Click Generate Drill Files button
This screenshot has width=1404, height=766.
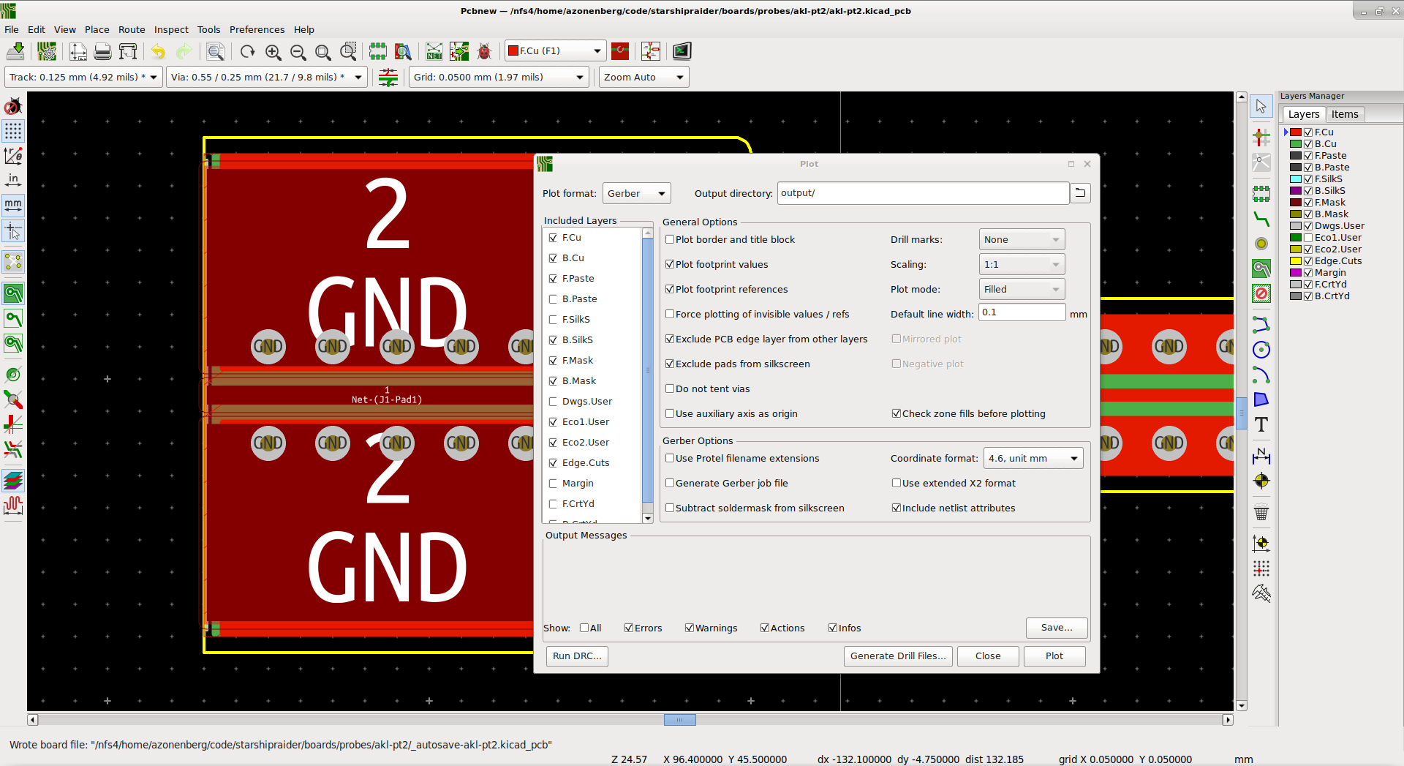click(898, 656)
